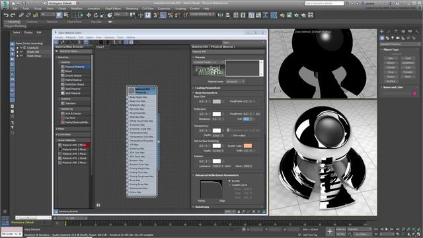Open the Choose Preset dropdown
The height and width of the screenshot is (238, 423).
pyautogui.click(x=209, y=62)
